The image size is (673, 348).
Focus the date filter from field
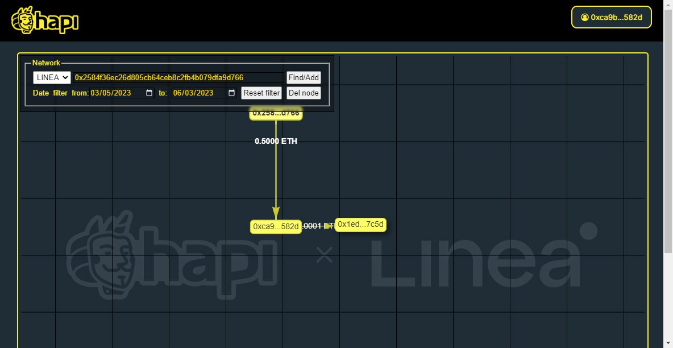coord(122,93)
